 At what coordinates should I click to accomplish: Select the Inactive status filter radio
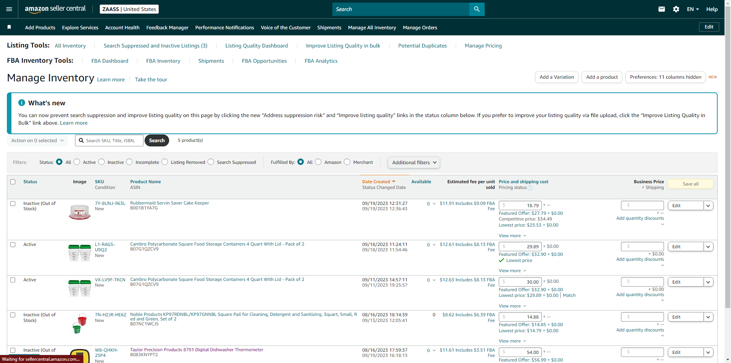(101, 162)
